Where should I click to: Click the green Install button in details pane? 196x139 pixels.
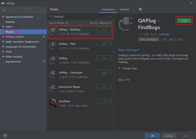coord(184,21)
